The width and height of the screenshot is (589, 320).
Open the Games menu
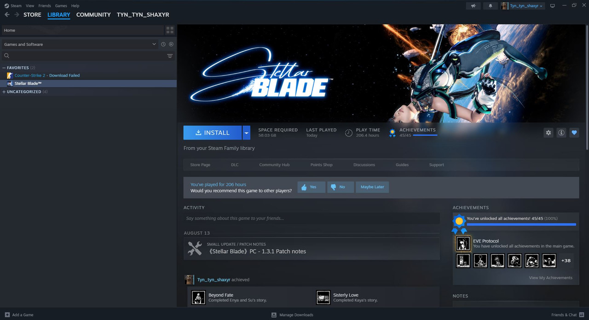61,6
